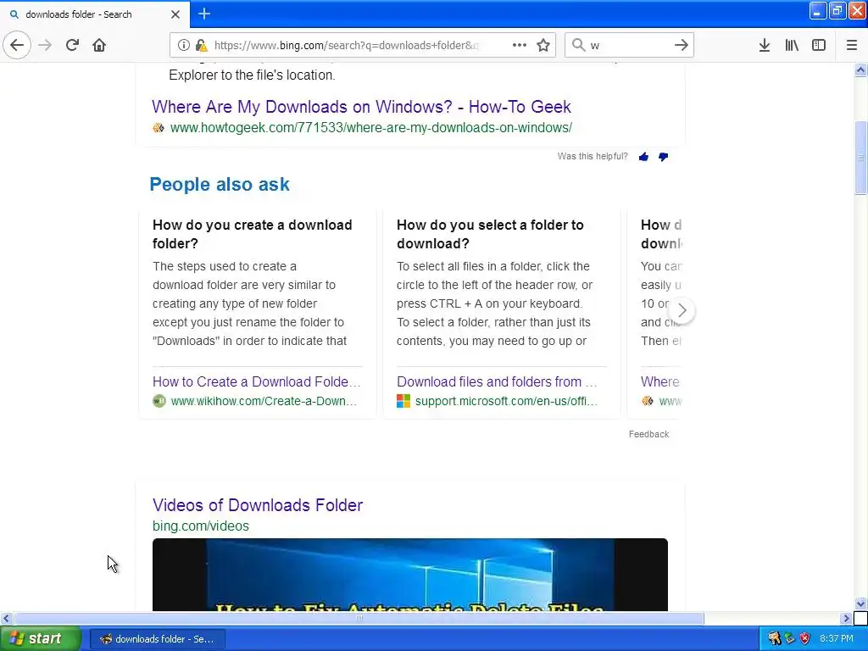
Task: Click the taskbar clock 8:37 PM
Action: point(837,639)
